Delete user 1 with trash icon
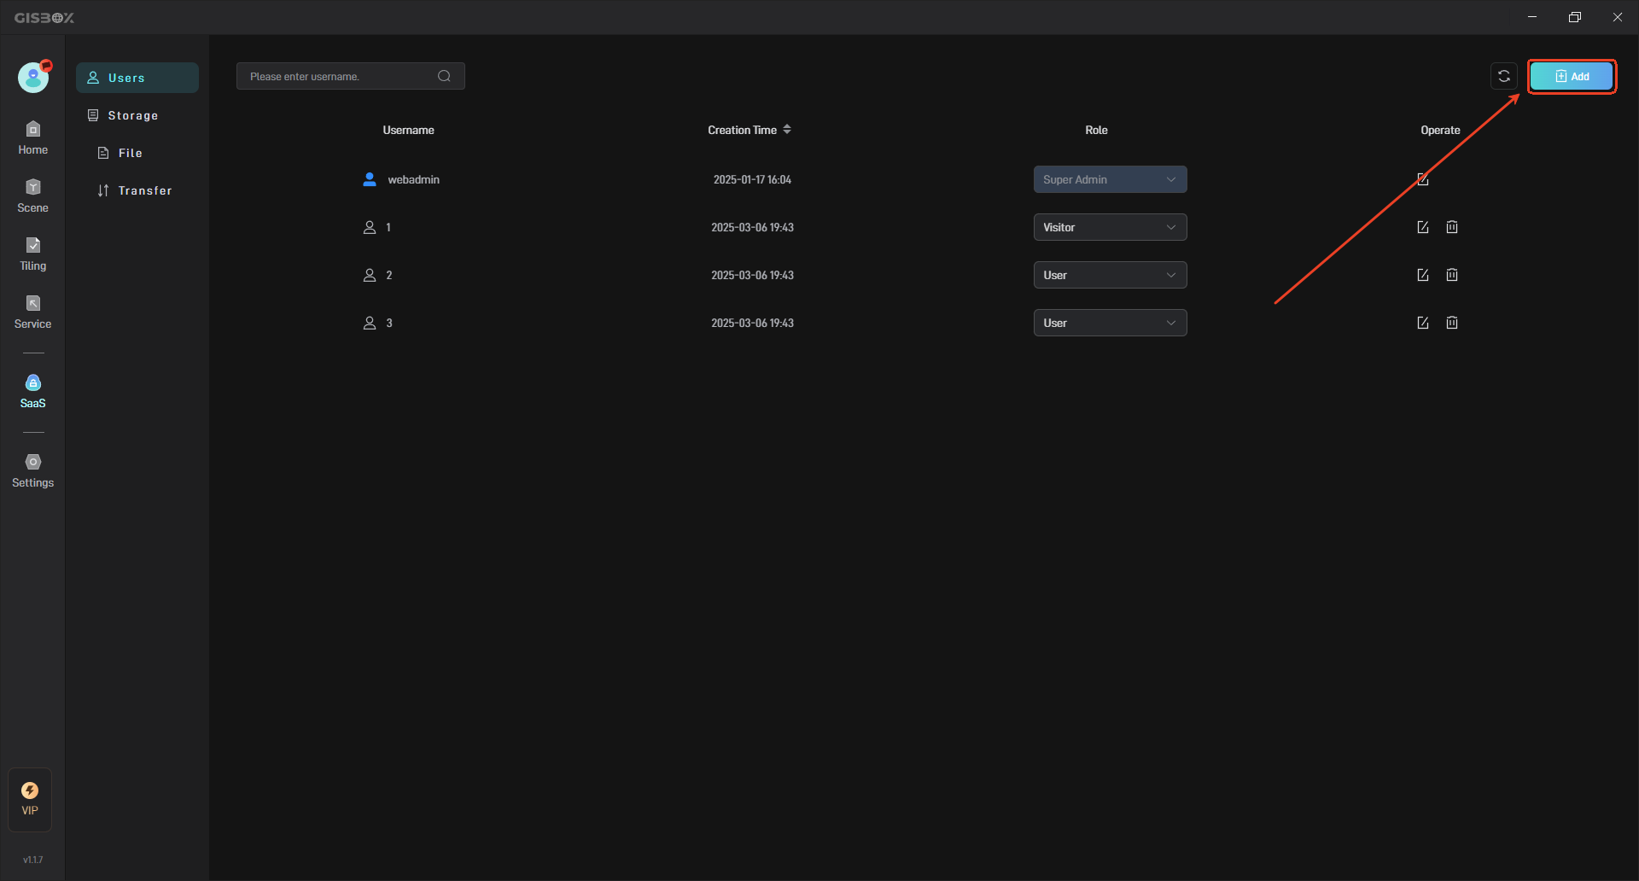Viewport: 1639px width, 881px height. tap(1451, 227)
